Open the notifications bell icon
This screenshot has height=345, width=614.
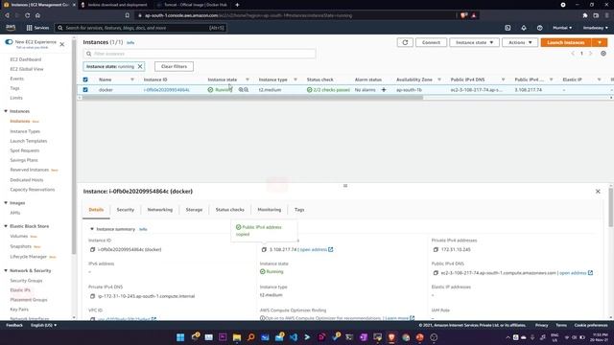[x=524, y=28]
